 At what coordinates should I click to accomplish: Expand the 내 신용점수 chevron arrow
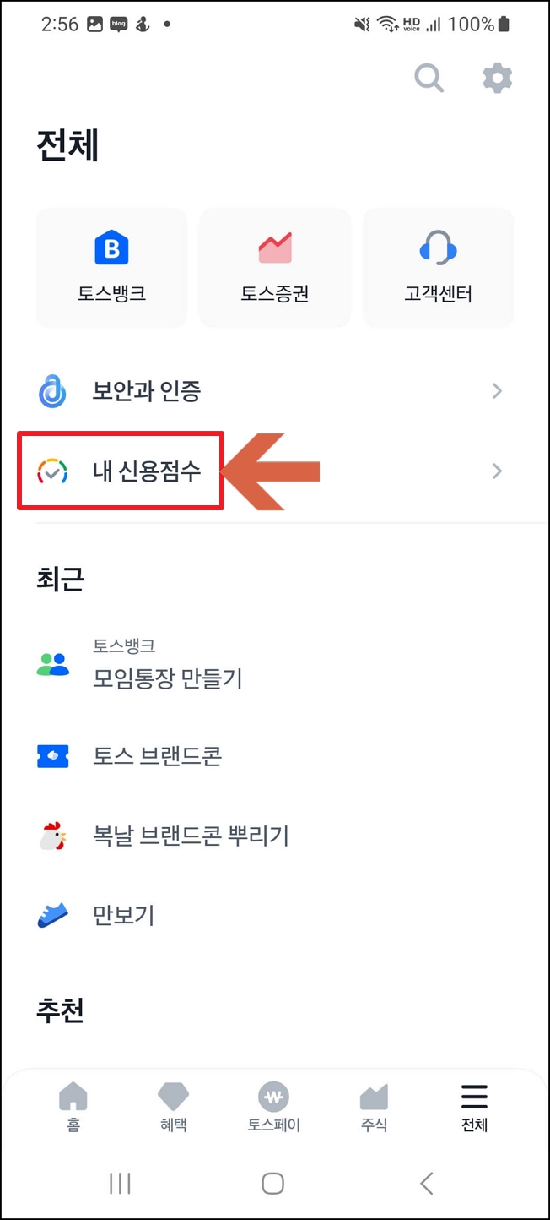(497, 471)
